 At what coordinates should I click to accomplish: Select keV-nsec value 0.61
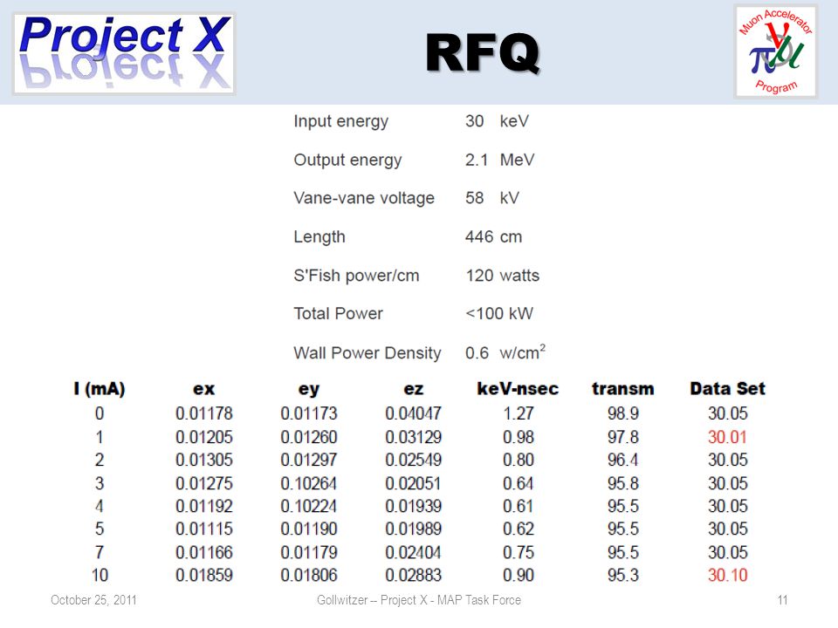(518, 506)
